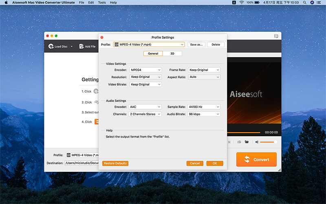Open video Encoder MPEG4 dropdown
The width and height of the screenshot is (326, 204).
[x=145, y=70]
